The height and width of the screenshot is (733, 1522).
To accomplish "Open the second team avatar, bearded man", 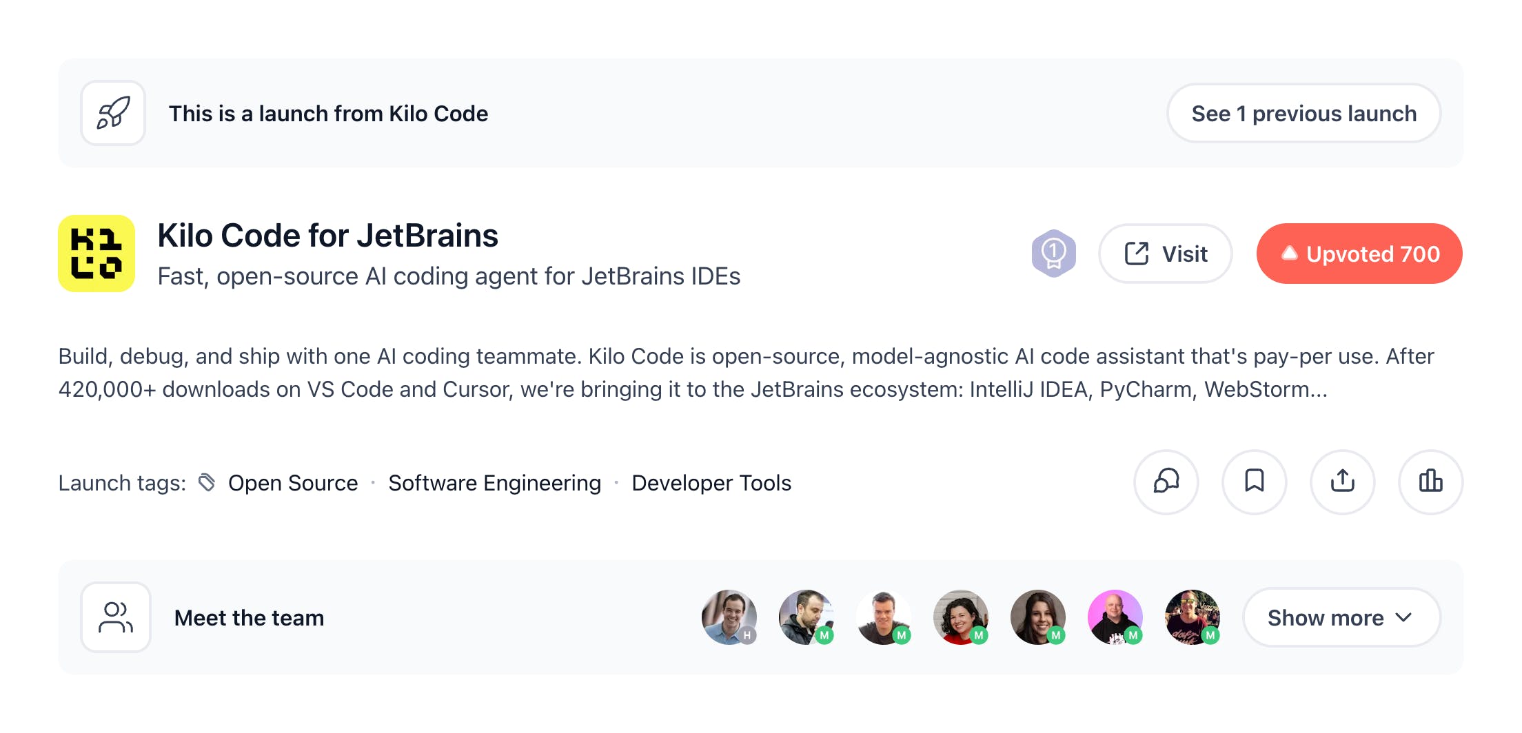I will tap(806, 617).
